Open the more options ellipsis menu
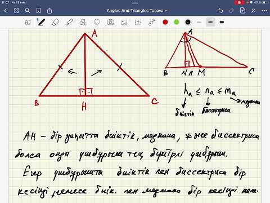270x203 pixels. (264, 11)
